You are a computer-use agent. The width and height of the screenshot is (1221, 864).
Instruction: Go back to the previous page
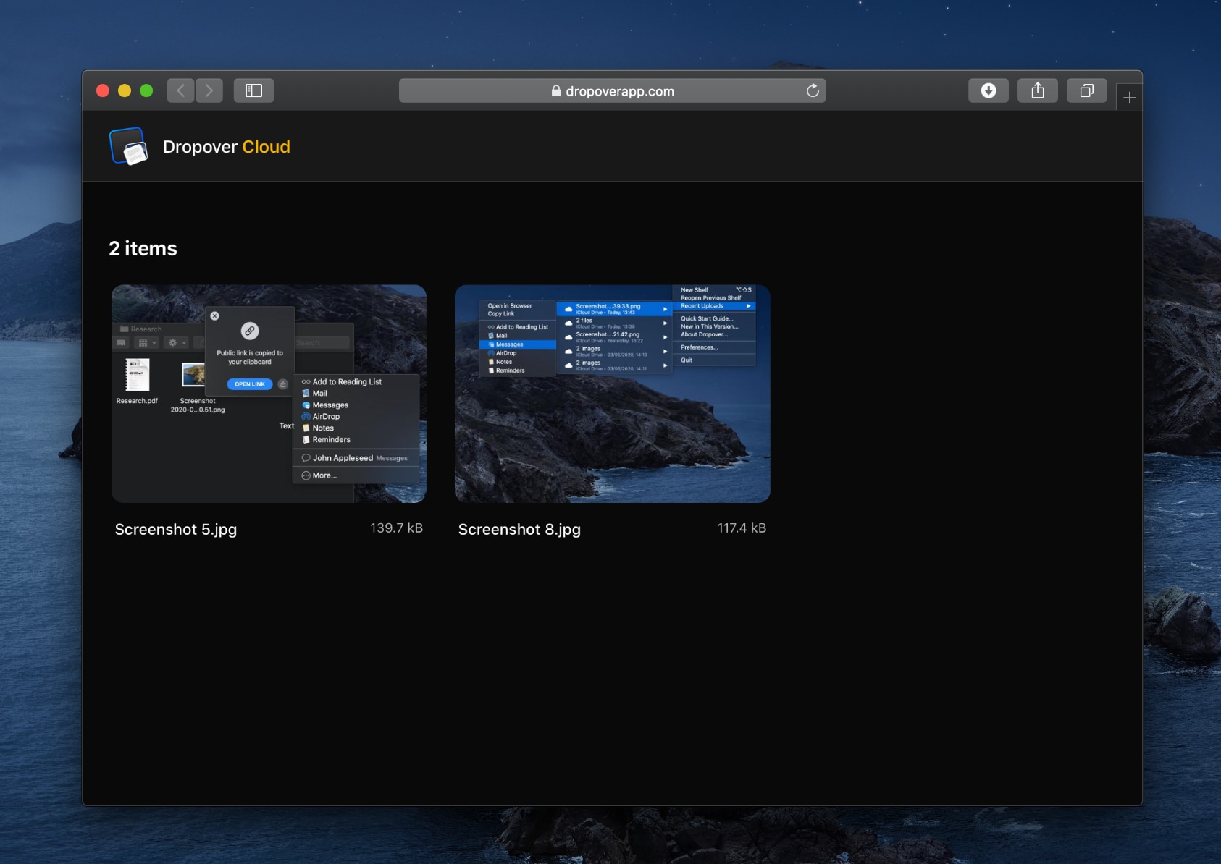(181, 90)
